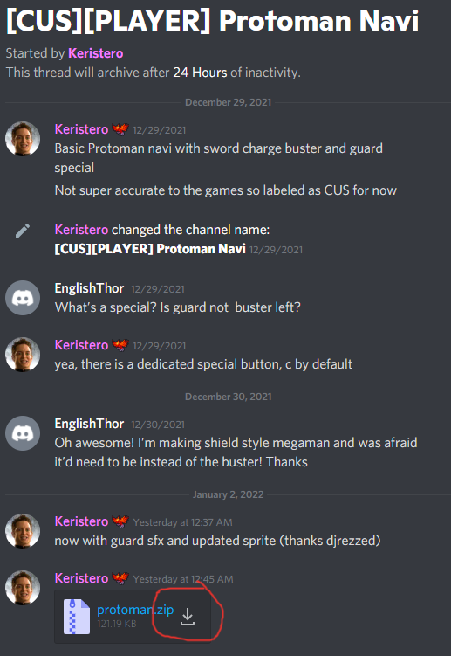Open EnglishThor's avatar on the 12/30 message
451x656 pixels.
click(23, 433)
